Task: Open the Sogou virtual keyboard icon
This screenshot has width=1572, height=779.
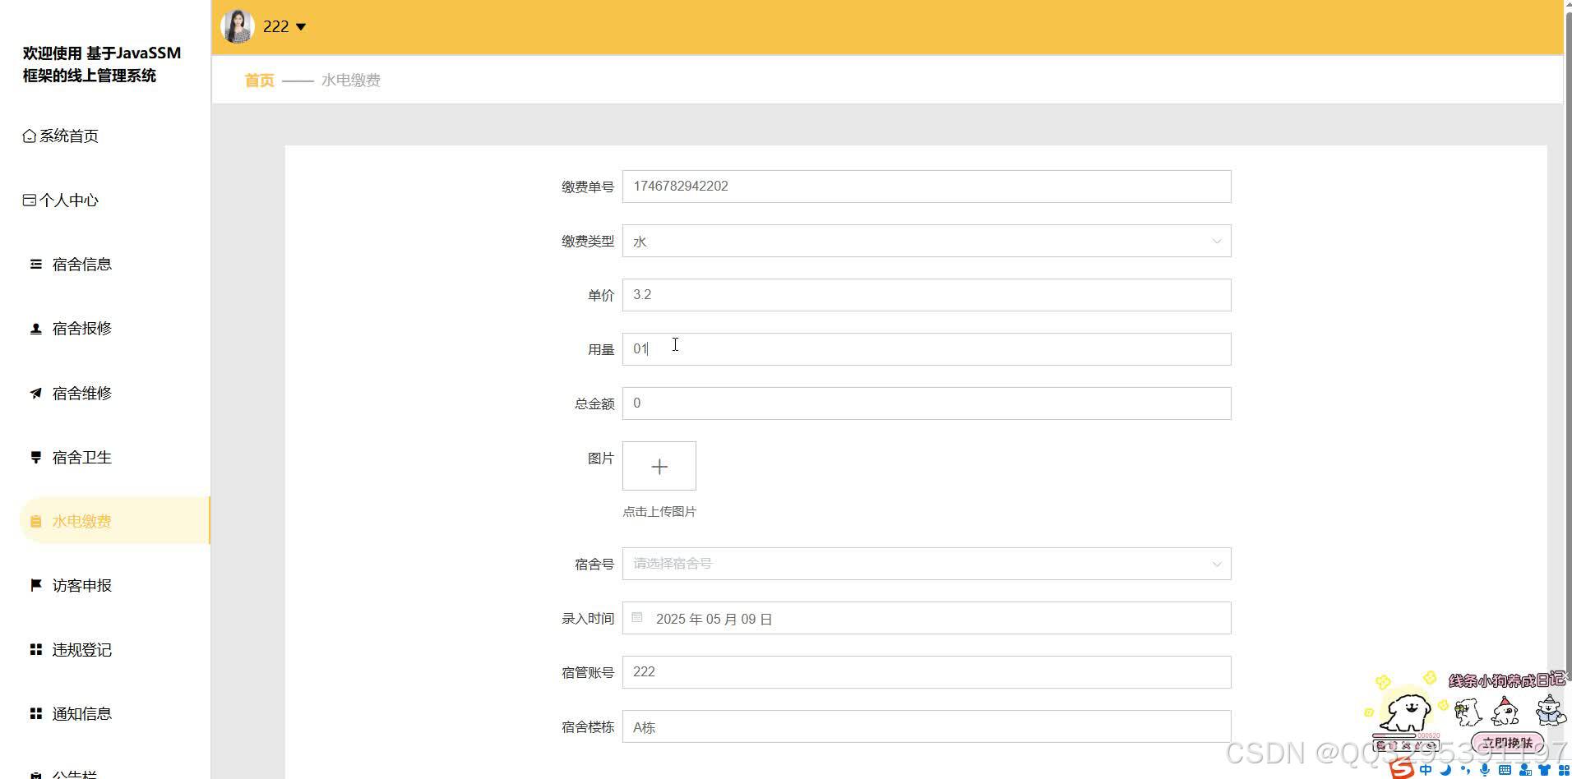Action: 1505,769
